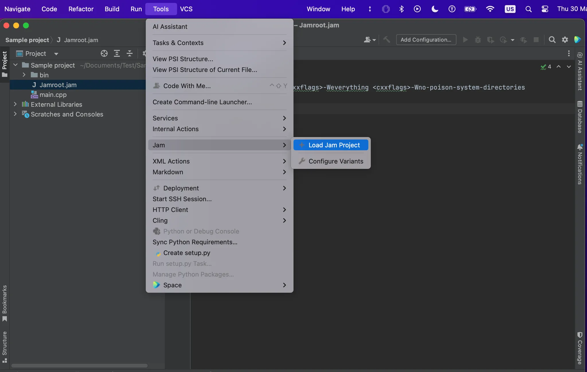Image resolution: width=587 pixels, height=372 pixels.
Task: Open the Deployment submenu
Action: (x=219, y=188)
